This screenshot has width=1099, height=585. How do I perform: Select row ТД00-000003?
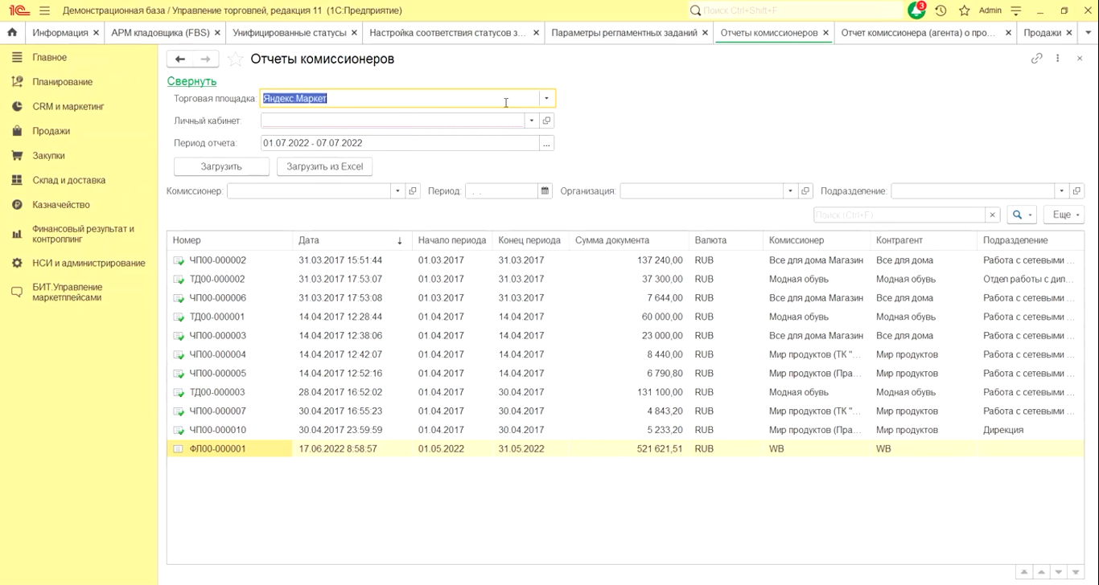click(x=625, y=392)
